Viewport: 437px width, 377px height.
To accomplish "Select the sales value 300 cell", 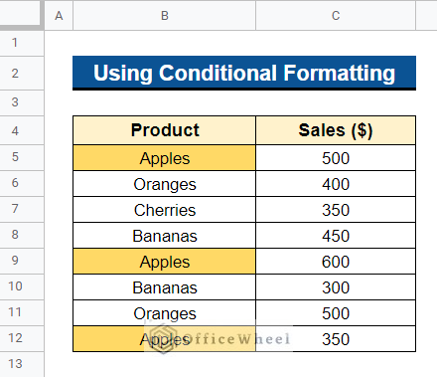I will 336,287.
